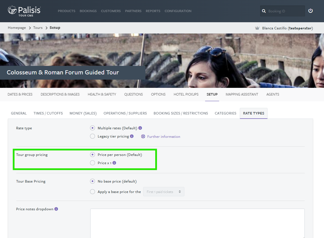
Task: Click the power logout icon
Action: (x=310, y=11)
